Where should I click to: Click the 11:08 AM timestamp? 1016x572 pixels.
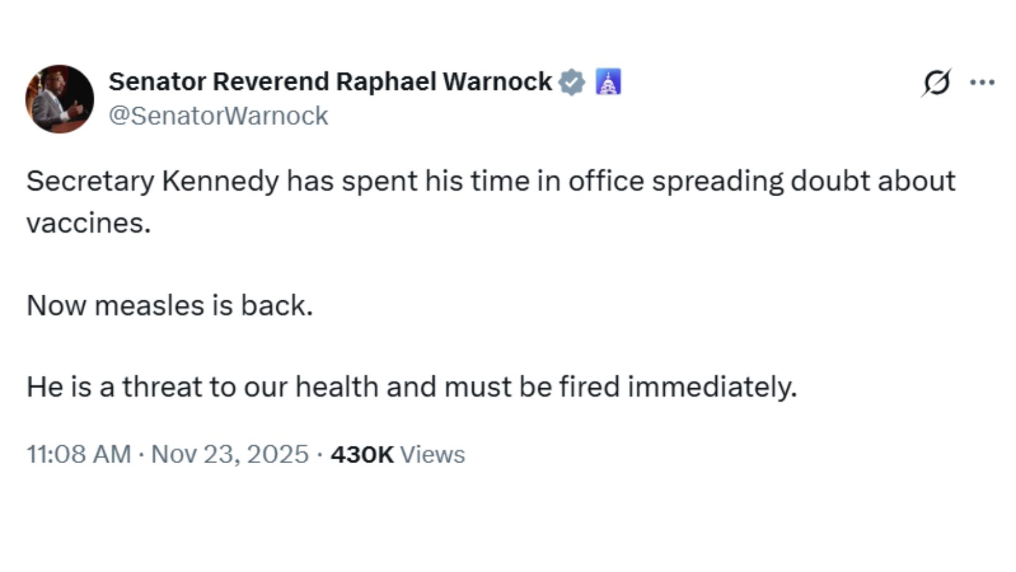tap(79, 454)
